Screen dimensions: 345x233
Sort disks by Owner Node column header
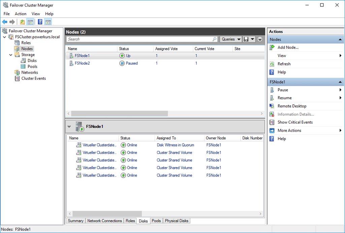coord(216,138)
